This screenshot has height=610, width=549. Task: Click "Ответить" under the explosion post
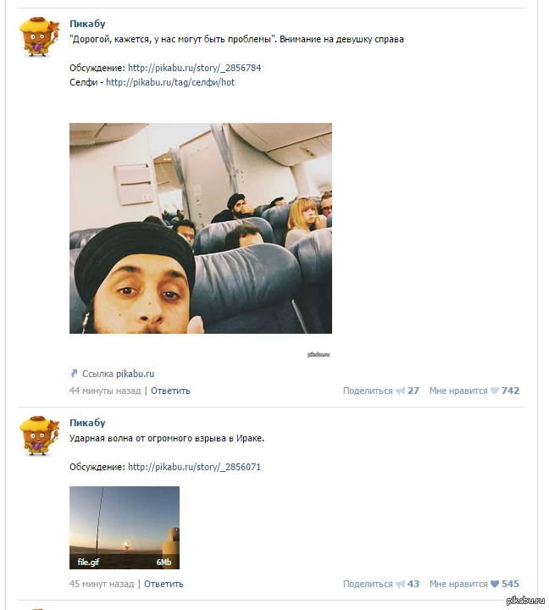coord(164,585)
